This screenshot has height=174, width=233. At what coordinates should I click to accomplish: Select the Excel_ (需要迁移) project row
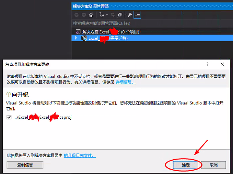tap(152, 38)
